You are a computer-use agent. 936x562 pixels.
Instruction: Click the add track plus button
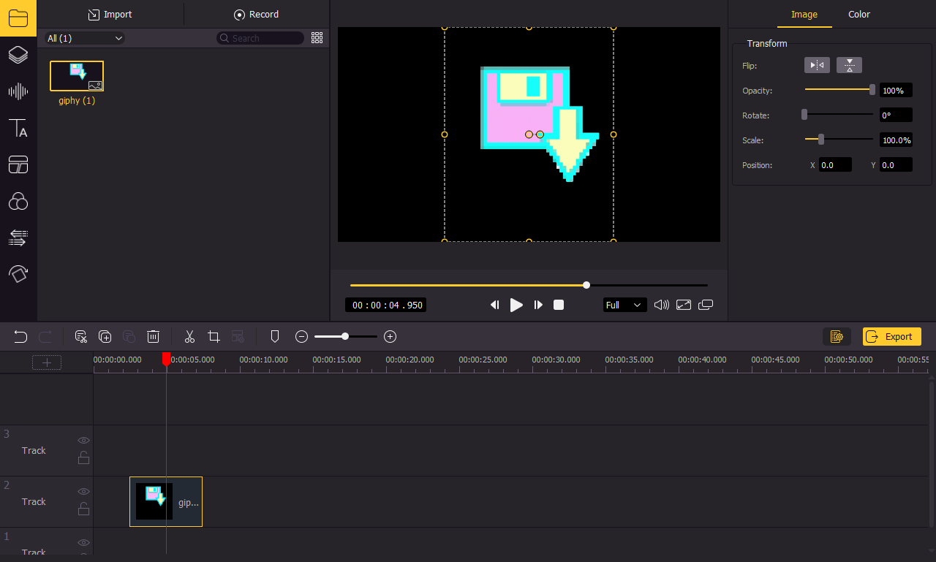coord(47,362)
